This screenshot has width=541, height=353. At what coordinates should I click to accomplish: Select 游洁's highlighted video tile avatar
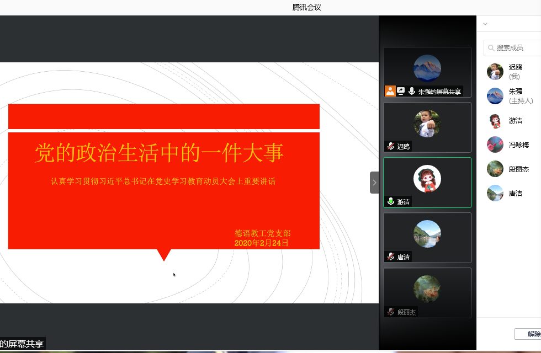pyautogui.click(x=427, y=179)
